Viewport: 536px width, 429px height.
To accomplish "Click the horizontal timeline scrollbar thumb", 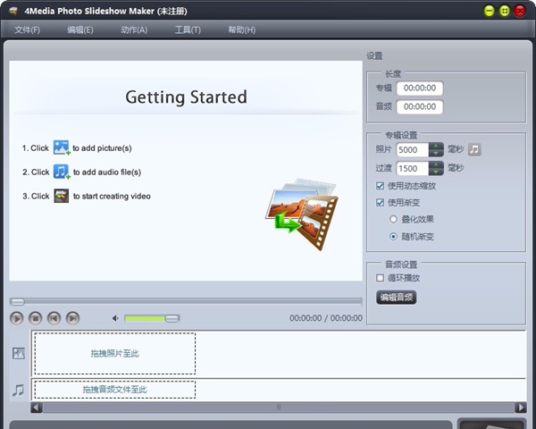I will click(x=279, y=408).
